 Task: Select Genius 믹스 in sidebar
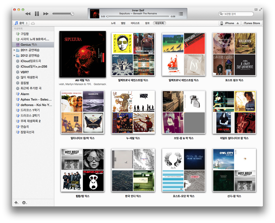(x=33, y=45)
